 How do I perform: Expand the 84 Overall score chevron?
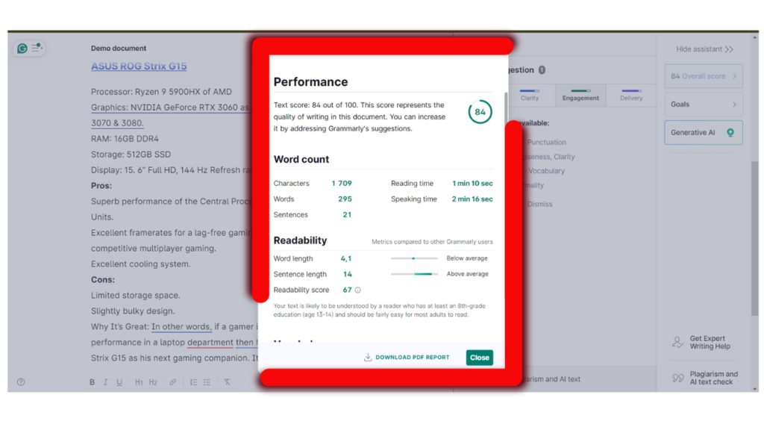pyautogui.click(x=734, y=77)
